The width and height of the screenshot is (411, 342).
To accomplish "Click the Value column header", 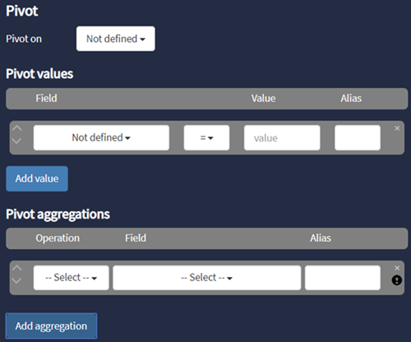I will pyautogui.click(x=263, y=99).
